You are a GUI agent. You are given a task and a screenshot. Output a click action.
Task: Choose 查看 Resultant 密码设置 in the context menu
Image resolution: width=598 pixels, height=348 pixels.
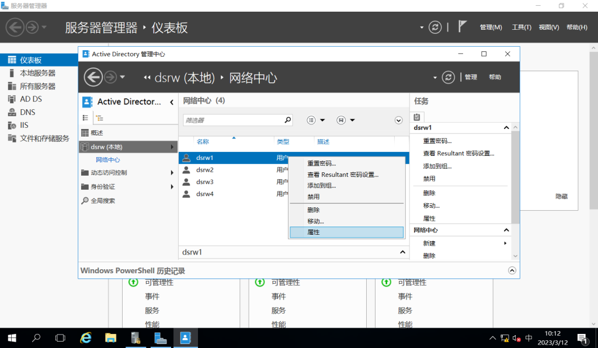click(347, 175)
